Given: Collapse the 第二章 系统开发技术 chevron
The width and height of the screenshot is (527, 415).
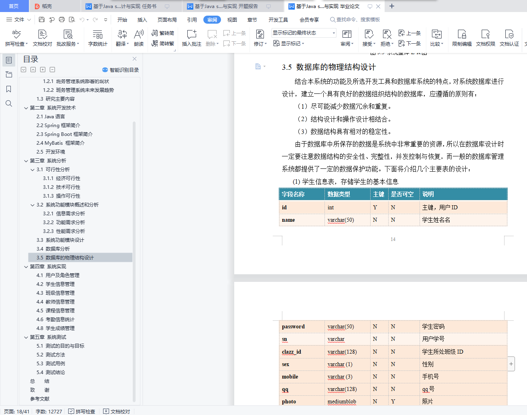Looking at the screenshot, I should pos(26,108).
